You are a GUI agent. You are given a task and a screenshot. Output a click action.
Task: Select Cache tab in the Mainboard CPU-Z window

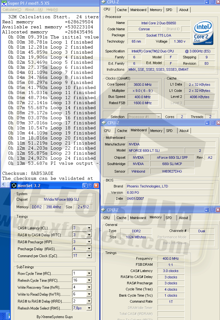tap(122, 131)
